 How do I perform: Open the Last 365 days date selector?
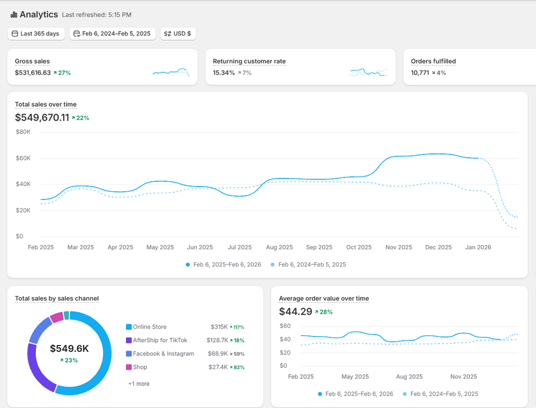coord(36,33)
